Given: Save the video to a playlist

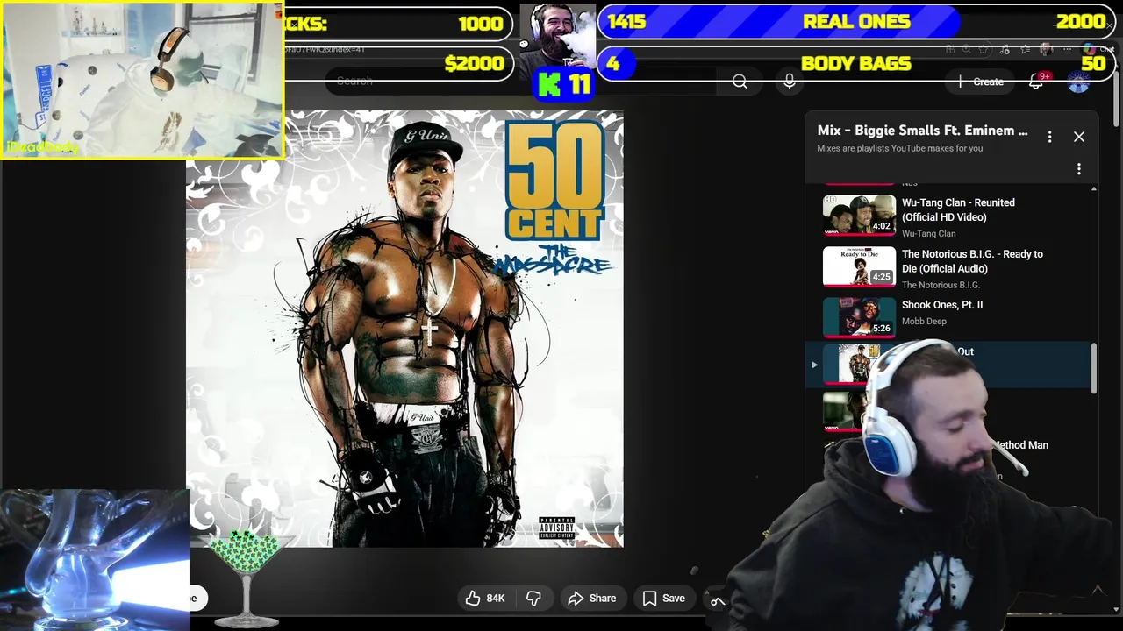Looking at the screenshot, I should coord(663,598).
